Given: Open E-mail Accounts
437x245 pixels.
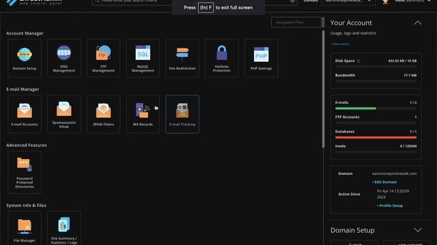Looking at the screenshot, I should pos(25,114).
